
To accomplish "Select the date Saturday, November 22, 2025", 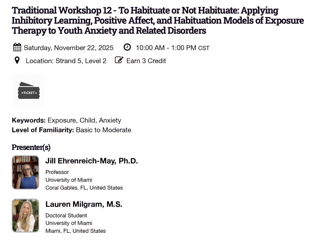I will tap(69, 48).
